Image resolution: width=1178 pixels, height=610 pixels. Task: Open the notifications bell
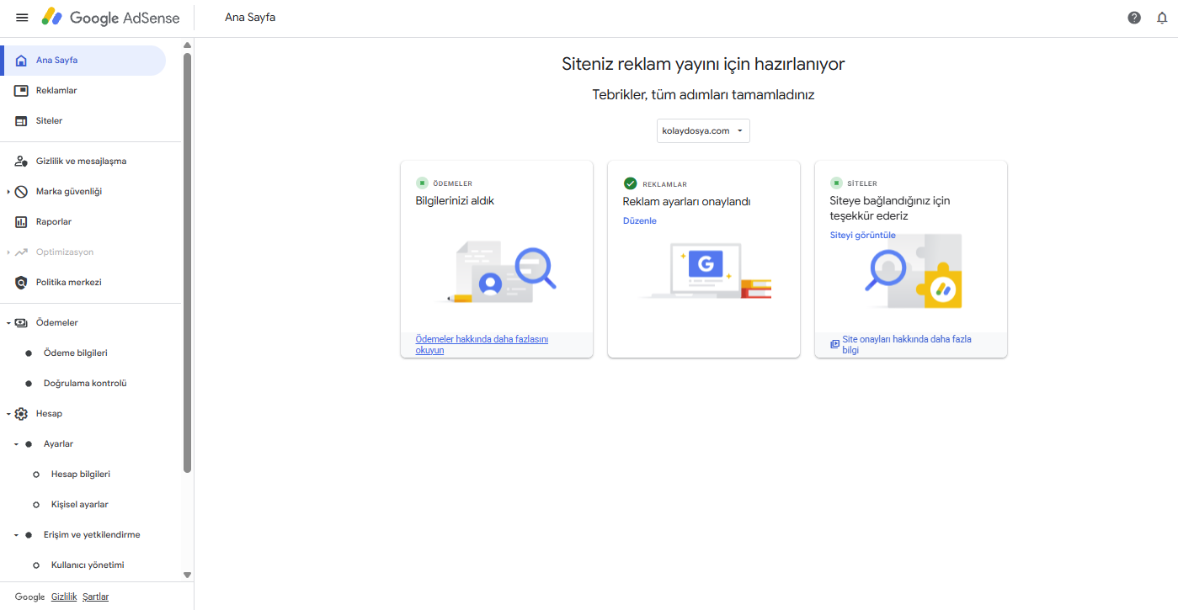click(x=1162, y=18)
